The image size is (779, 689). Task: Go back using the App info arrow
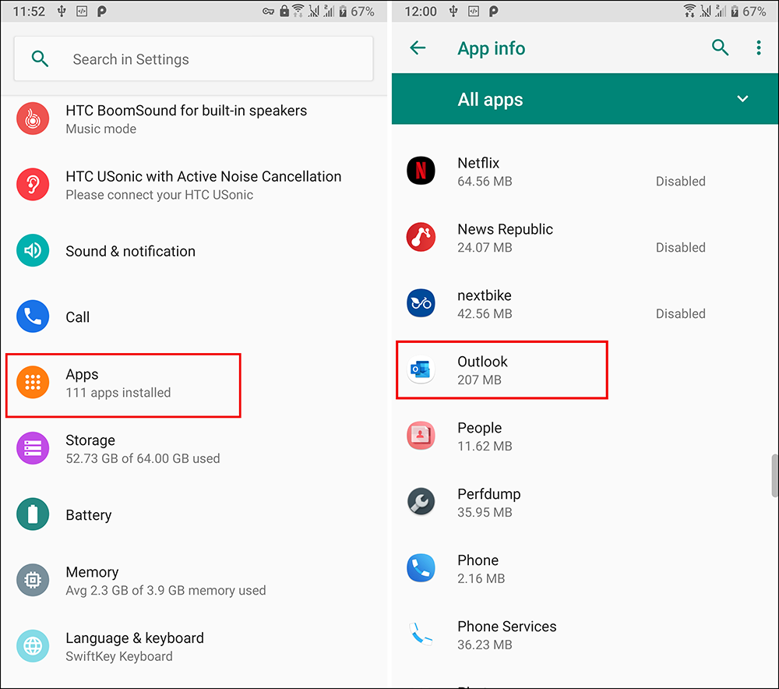(x=418, y=48)
